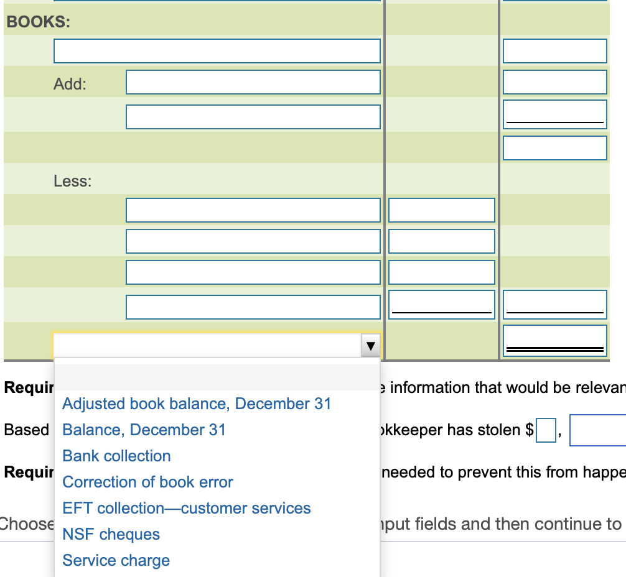Click the description field beside 'Add:'

click(x=253, y=81)
